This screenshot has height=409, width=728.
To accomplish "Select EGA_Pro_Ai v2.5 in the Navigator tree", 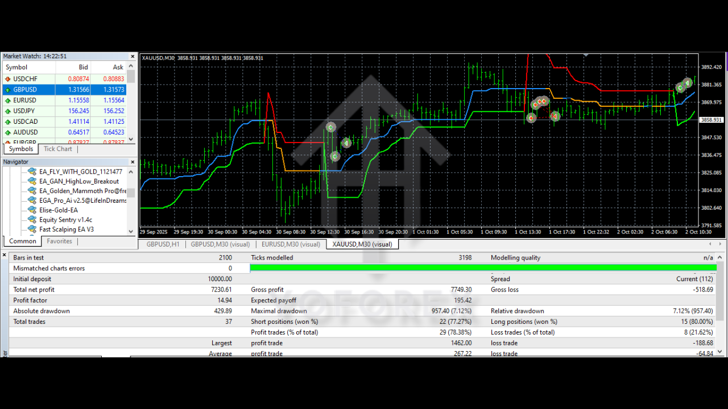I will 82,201.
